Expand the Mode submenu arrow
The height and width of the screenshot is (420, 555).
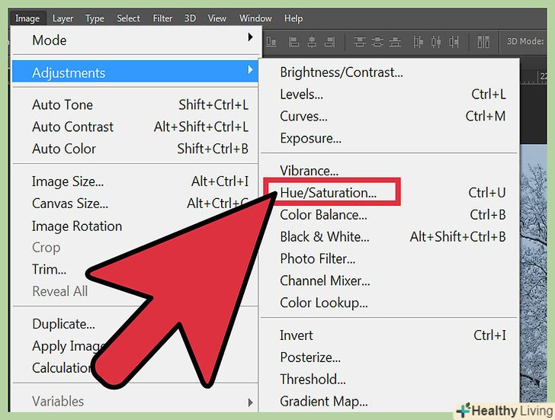tap(250, 37)
